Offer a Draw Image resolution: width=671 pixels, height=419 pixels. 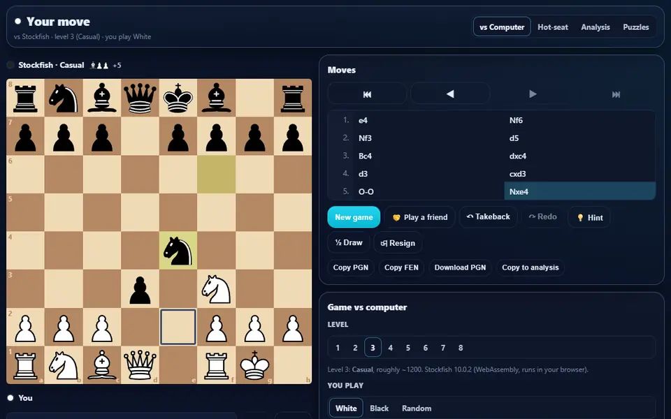click(349, 243)
